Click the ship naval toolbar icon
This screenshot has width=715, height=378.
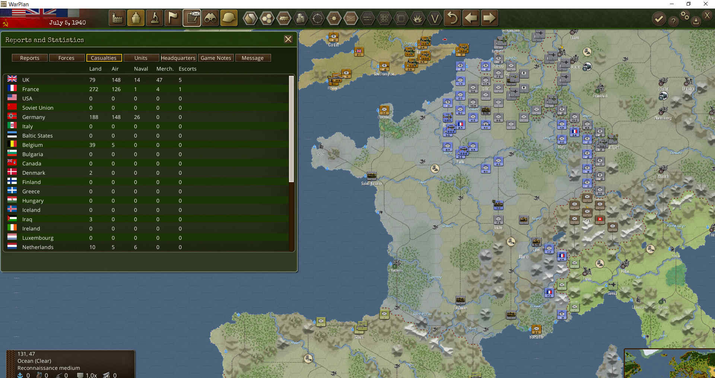[136, 18]
